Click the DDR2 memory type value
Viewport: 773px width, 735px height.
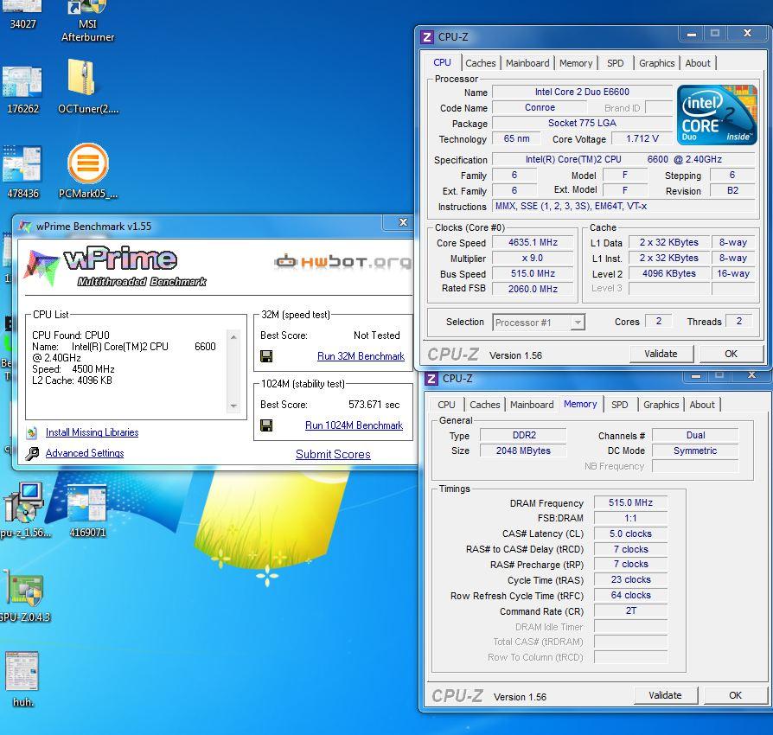524,435
